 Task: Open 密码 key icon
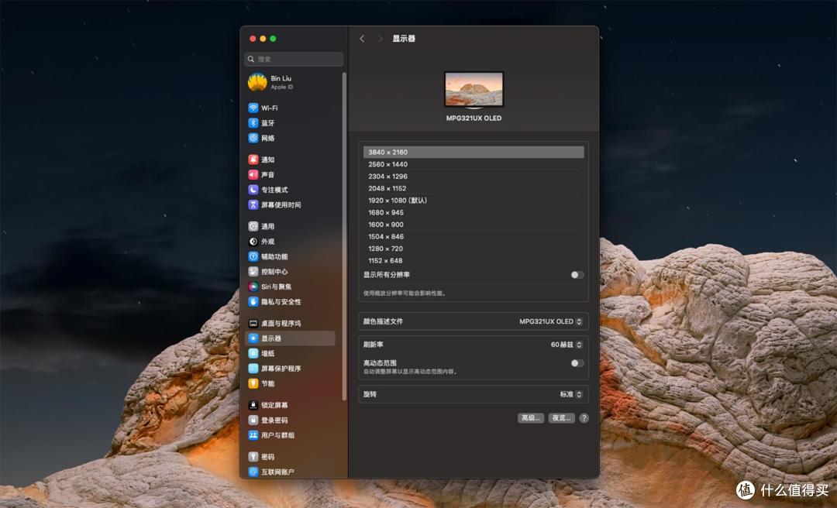point(253,457)
